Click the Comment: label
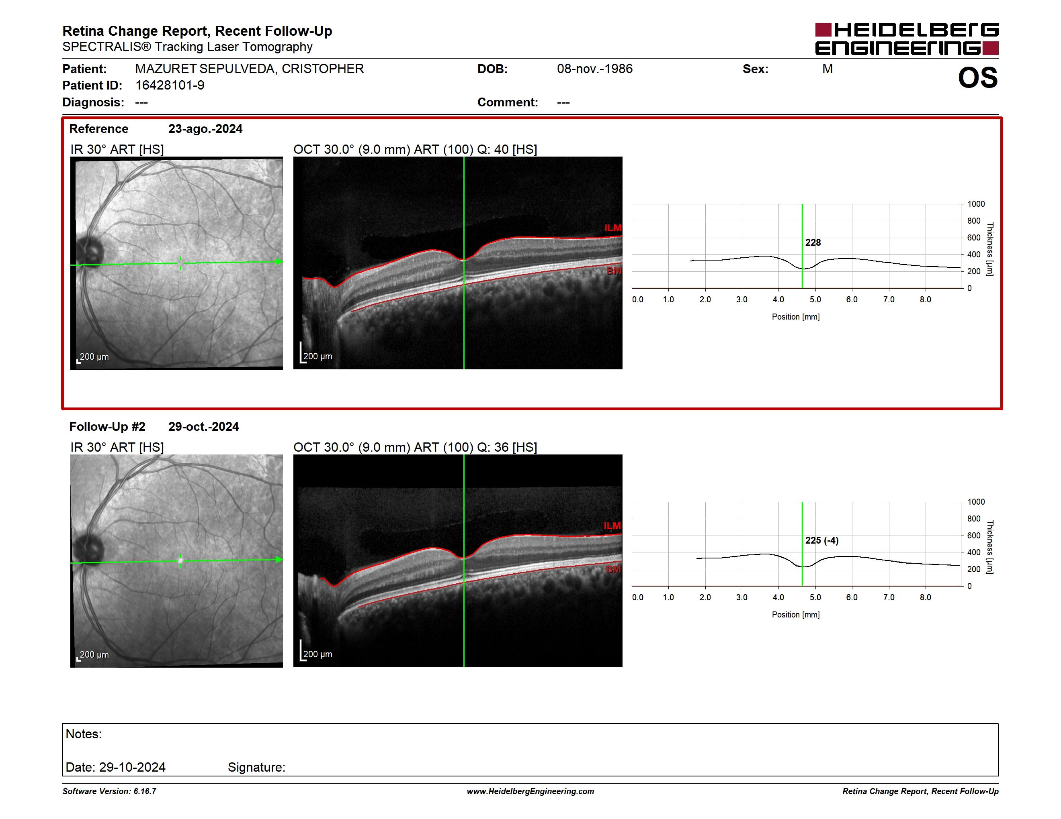The width and height of the screenshot is (1061, 819). tap(508, 102)
